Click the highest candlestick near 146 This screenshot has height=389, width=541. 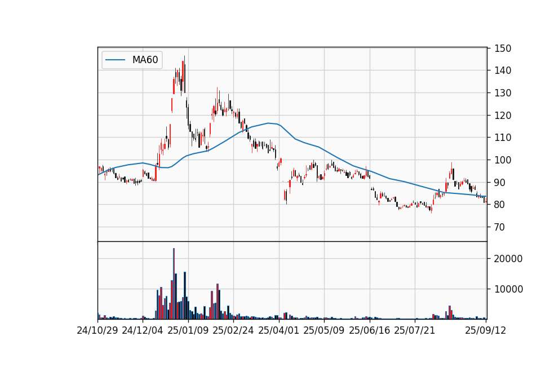point(185,74)
